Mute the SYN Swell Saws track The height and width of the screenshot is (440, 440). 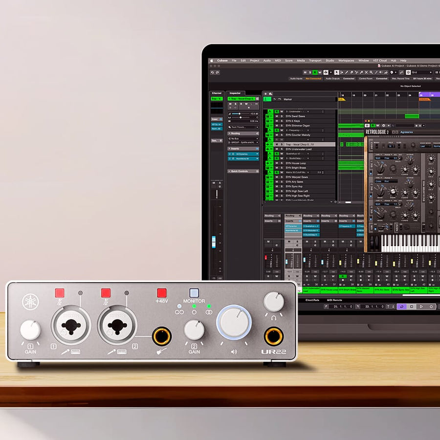277,116
